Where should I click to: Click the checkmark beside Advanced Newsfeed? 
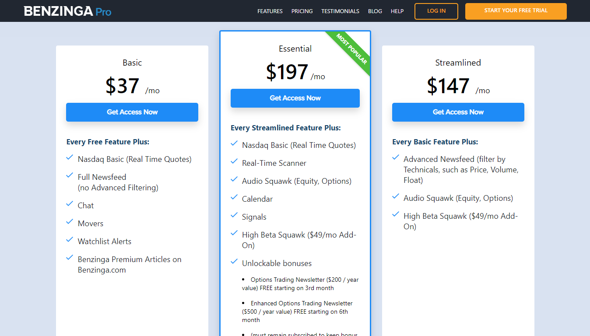coord(396,157)
